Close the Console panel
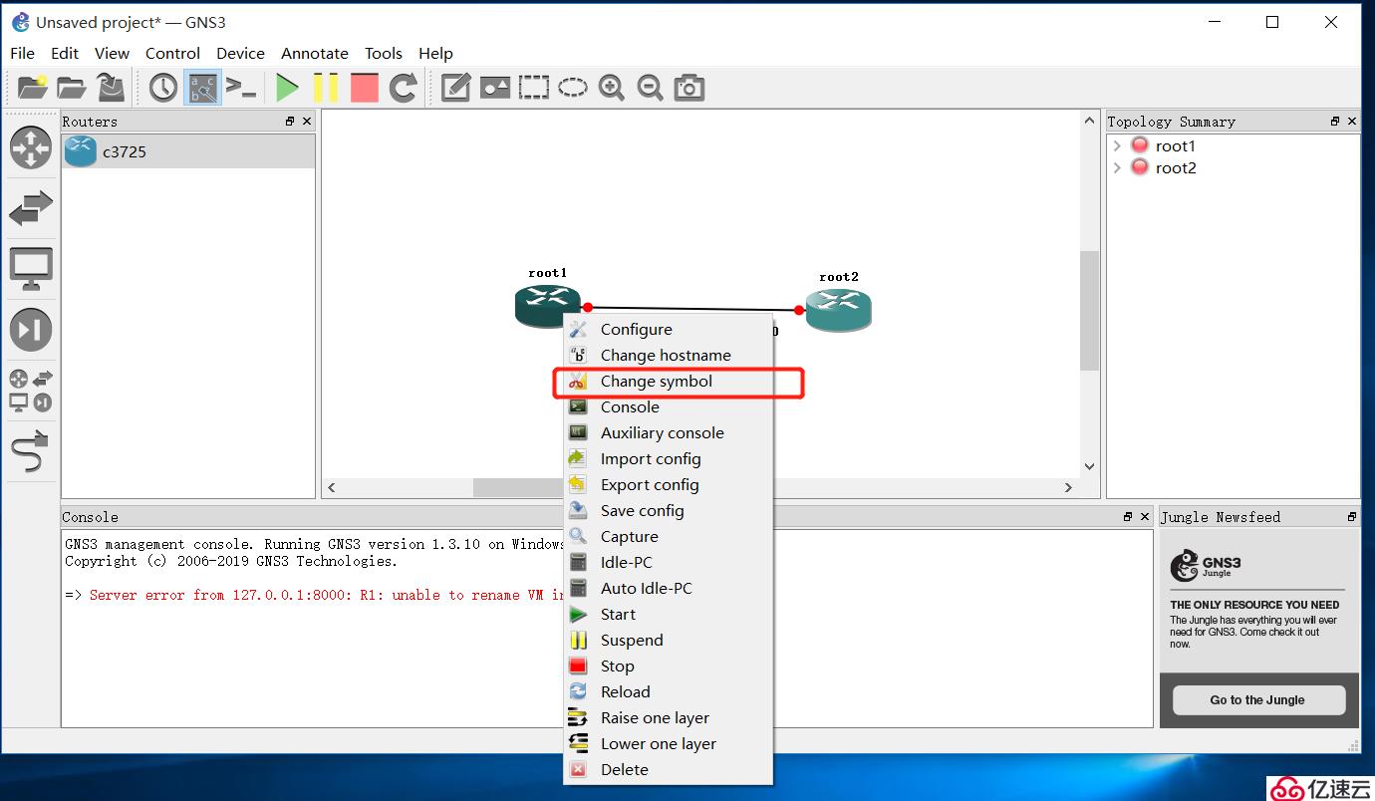1375x801 pixels. tap(1145, 517)
